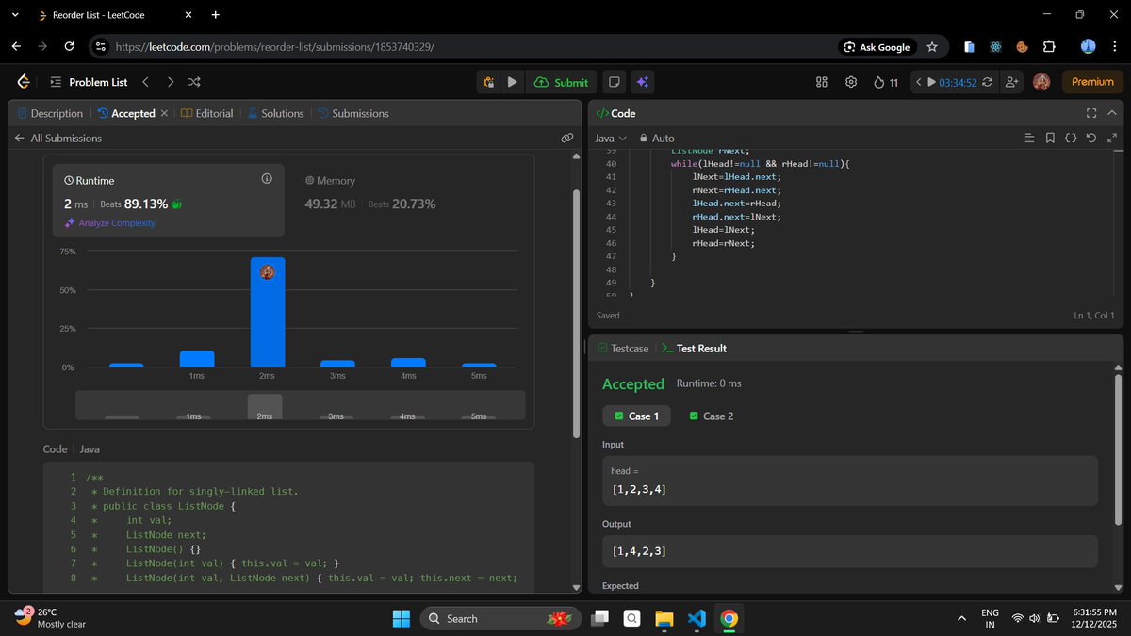Switch to the Description tab
Viewport: 1131px width, 636px height.
pos(50,113)
